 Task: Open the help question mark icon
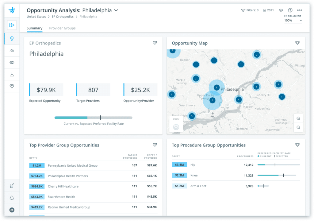coord(290,10)
